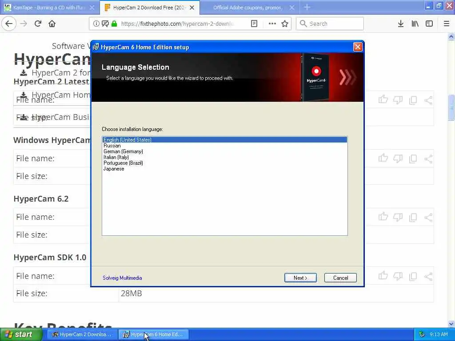Click the HyperCam 2 for download link
Image resolution: width=455 pixels, height=341 pixels.
pyautogui.click(x=55, y=72)
